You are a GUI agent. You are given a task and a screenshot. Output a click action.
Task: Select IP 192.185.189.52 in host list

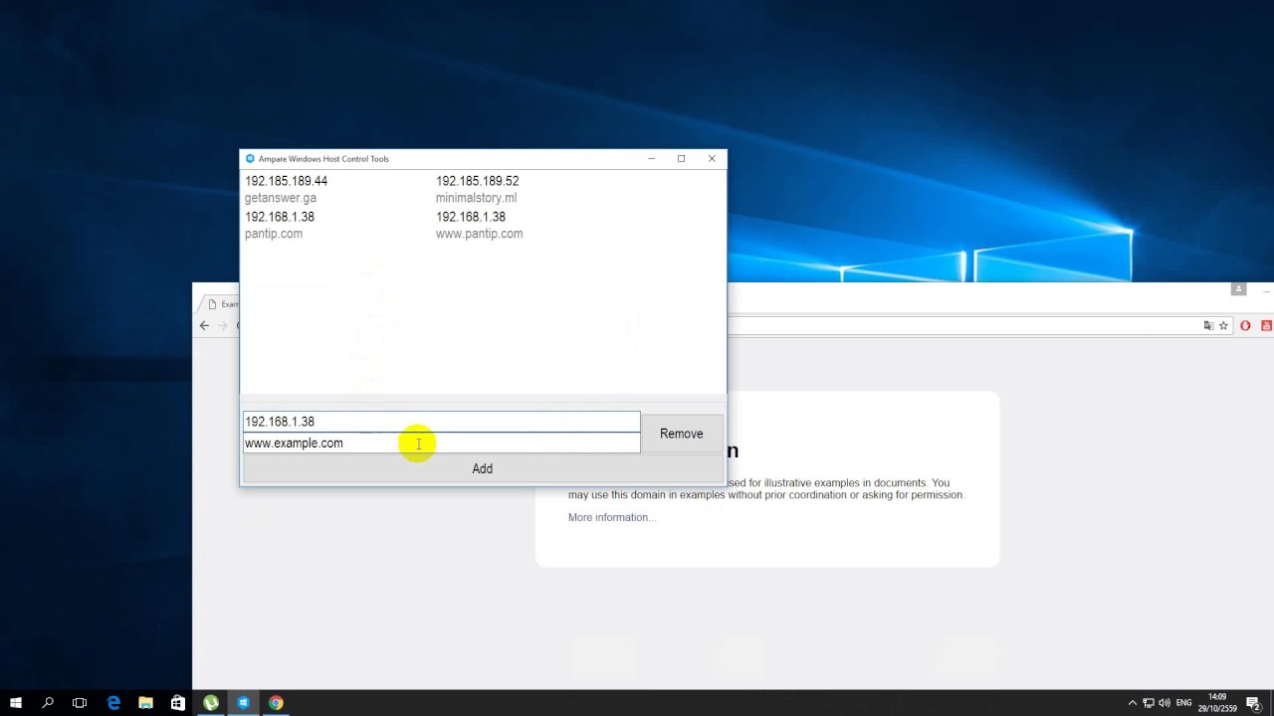tap(477, 181)
